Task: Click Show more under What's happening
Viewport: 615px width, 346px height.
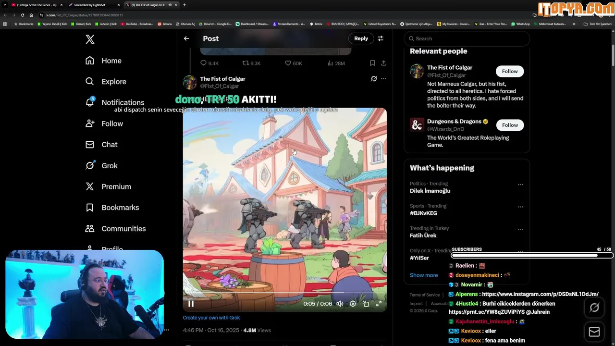Action: 424,275
